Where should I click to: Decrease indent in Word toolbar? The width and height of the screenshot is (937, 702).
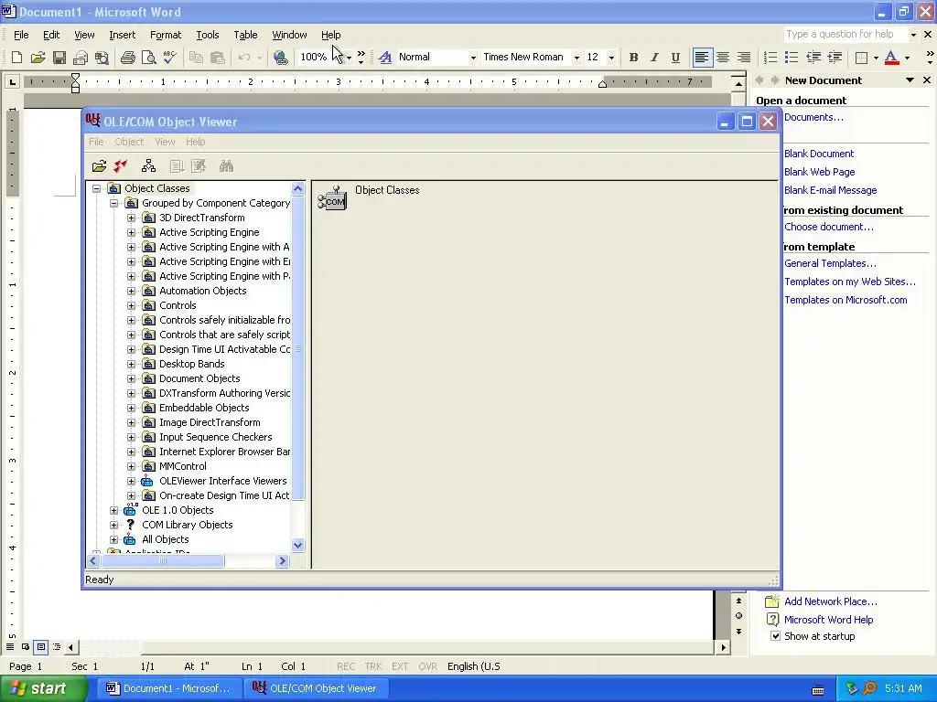click(813, 58)
